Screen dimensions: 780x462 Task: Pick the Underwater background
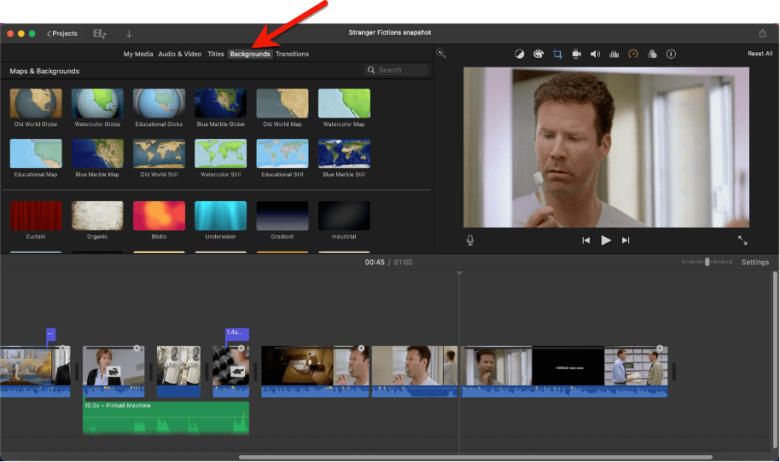pos(220,216)
